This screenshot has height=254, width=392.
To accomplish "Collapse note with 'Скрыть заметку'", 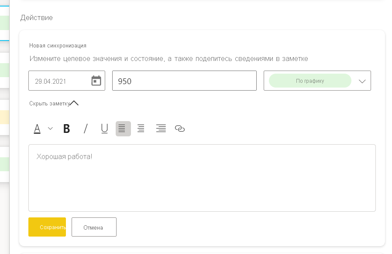I will pyautogui.click(x=54, y=103).
